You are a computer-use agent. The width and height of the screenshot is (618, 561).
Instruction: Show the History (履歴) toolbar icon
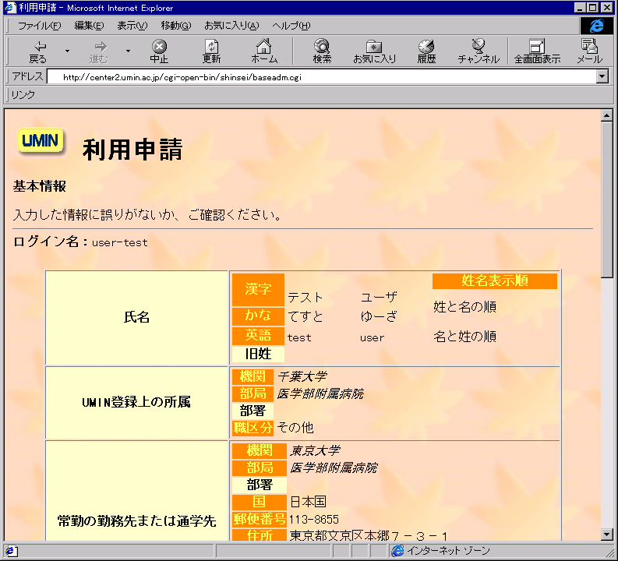pyautogui.click(x=426, y=51)
